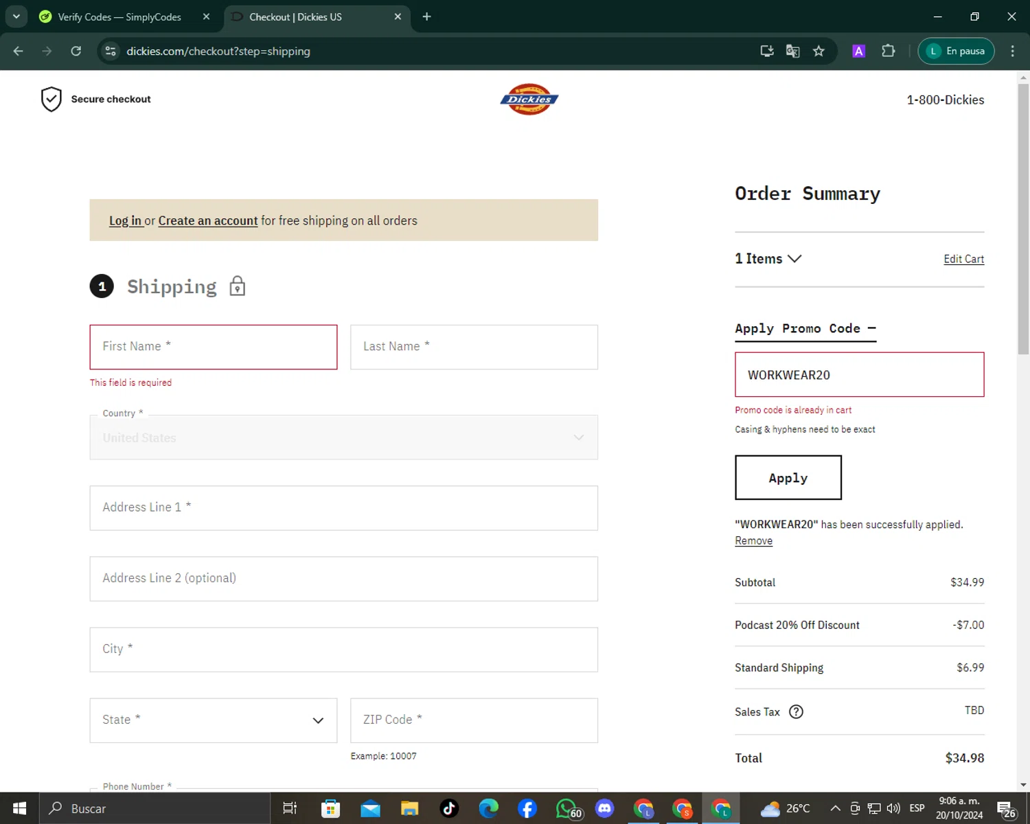The image size is (1030, 824).
Task: Open the Sales Tax help question icon
Action: [796, 711]
